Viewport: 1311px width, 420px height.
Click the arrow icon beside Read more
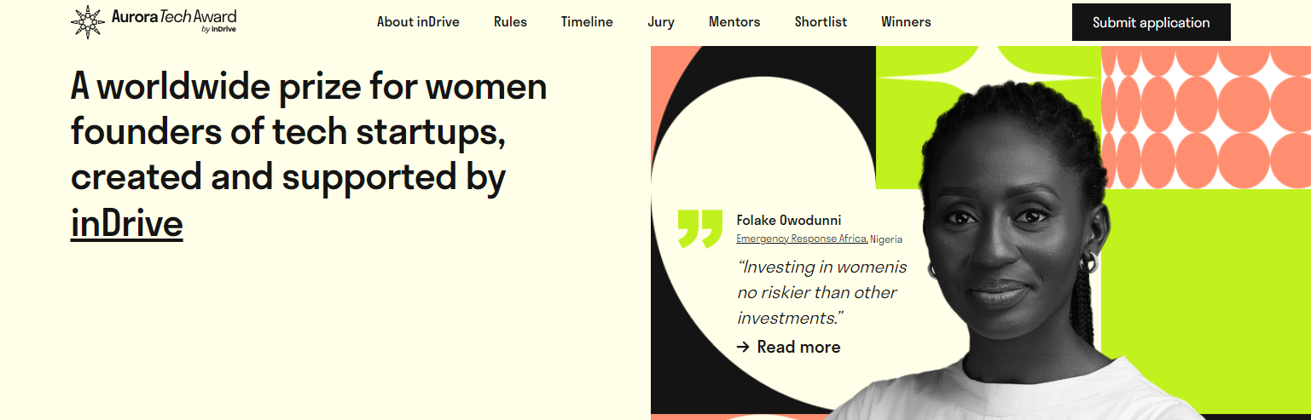pyautogui.click(x=742, y=347)
